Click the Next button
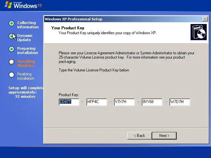Image resolution: width=211 pixels, height=158 pixels. [x=164, y=136]
